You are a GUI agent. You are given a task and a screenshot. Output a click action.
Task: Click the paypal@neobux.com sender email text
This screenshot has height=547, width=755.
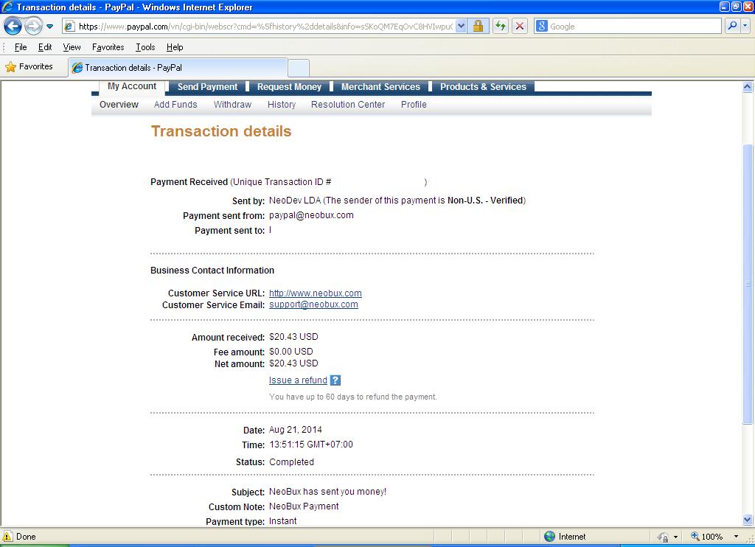311,215
